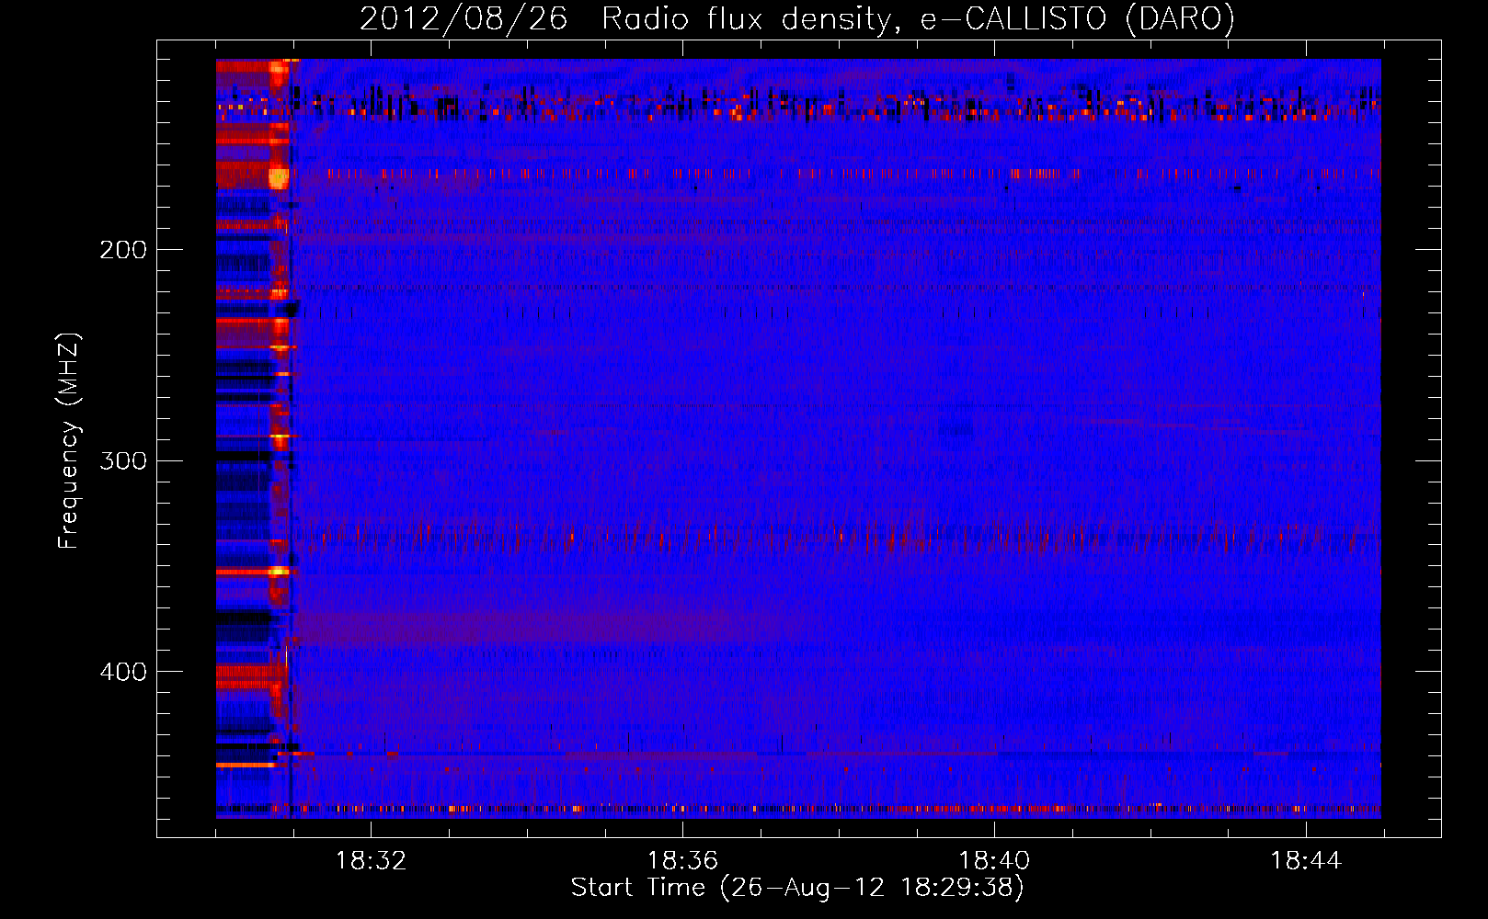Image resolution: width=1488 pixels, height=919 pixels.
Task: Click the 18:32 time tick label
Action: (371, 861)
